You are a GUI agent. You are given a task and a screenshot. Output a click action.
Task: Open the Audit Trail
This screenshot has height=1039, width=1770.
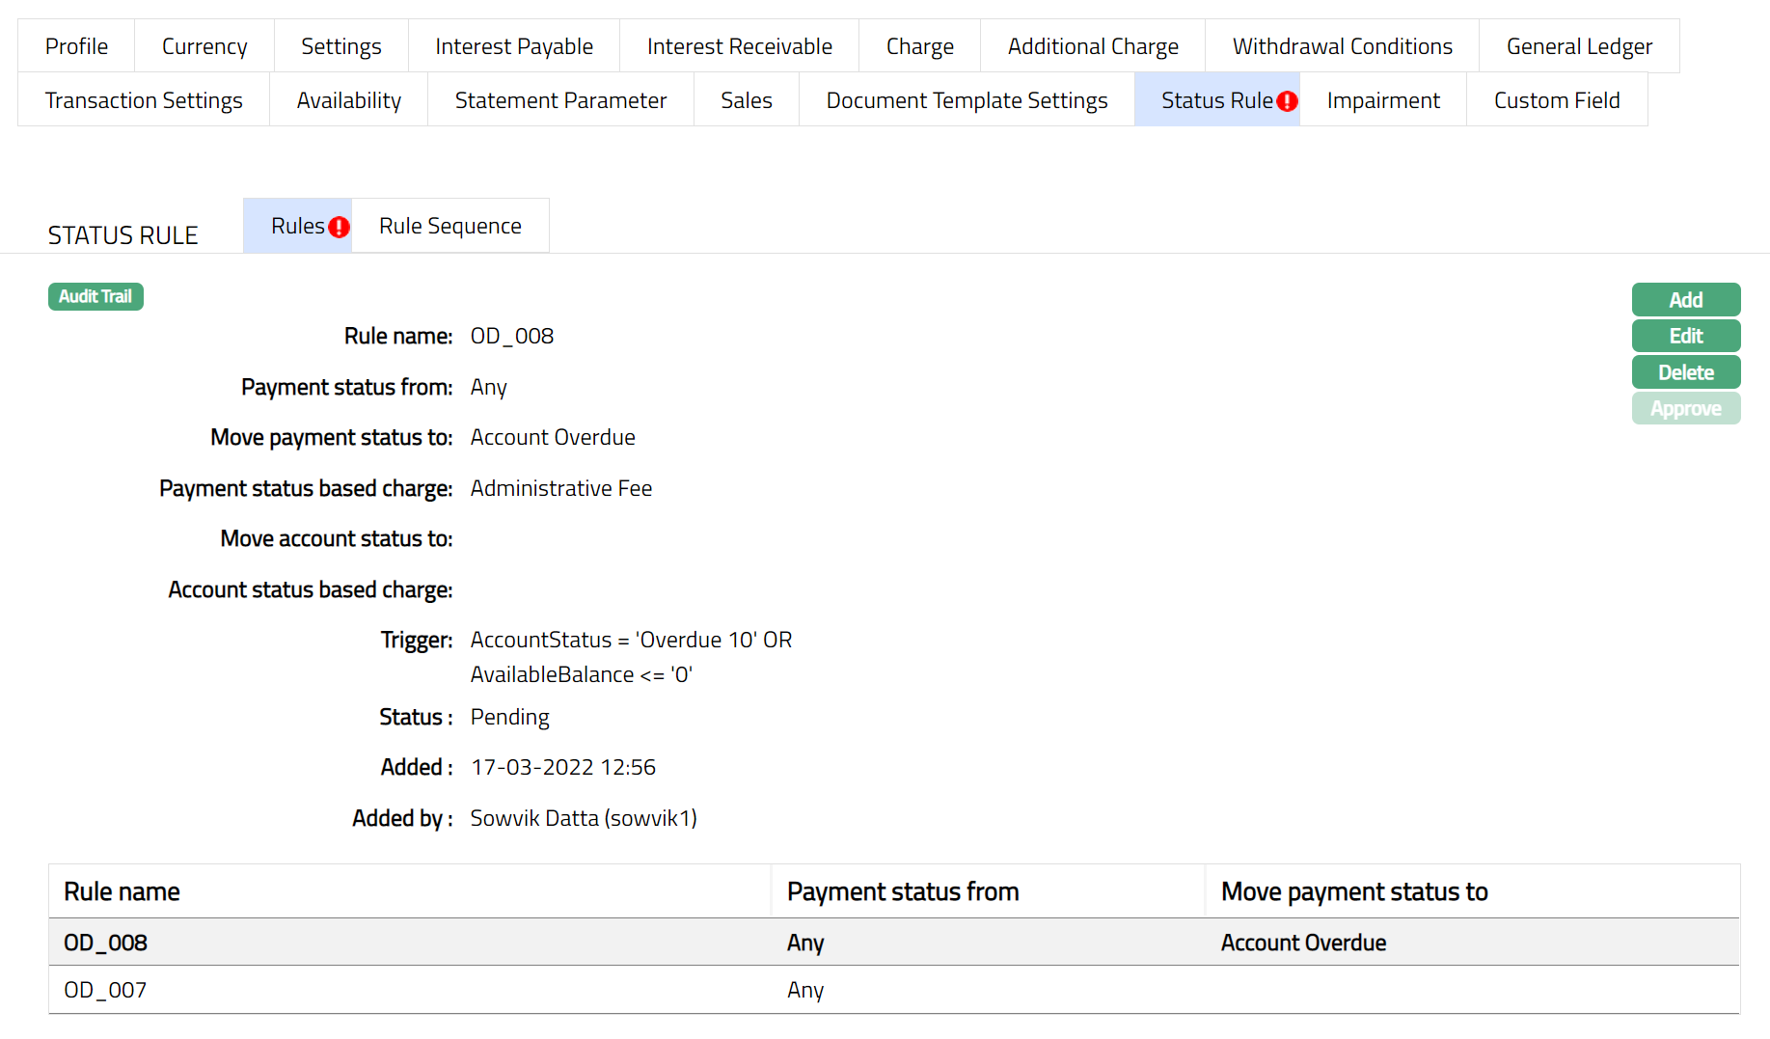pyautogui.click(x=95, y=296)
